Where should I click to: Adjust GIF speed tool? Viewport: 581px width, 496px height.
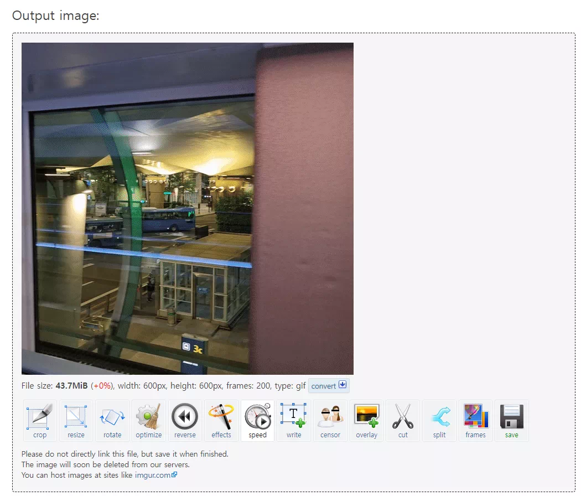tap(257, 421)
